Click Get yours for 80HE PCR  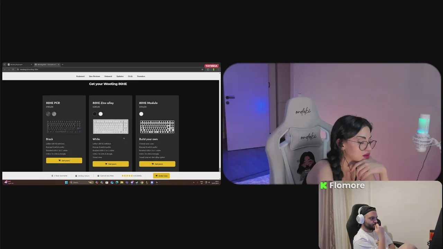(64, 160)
